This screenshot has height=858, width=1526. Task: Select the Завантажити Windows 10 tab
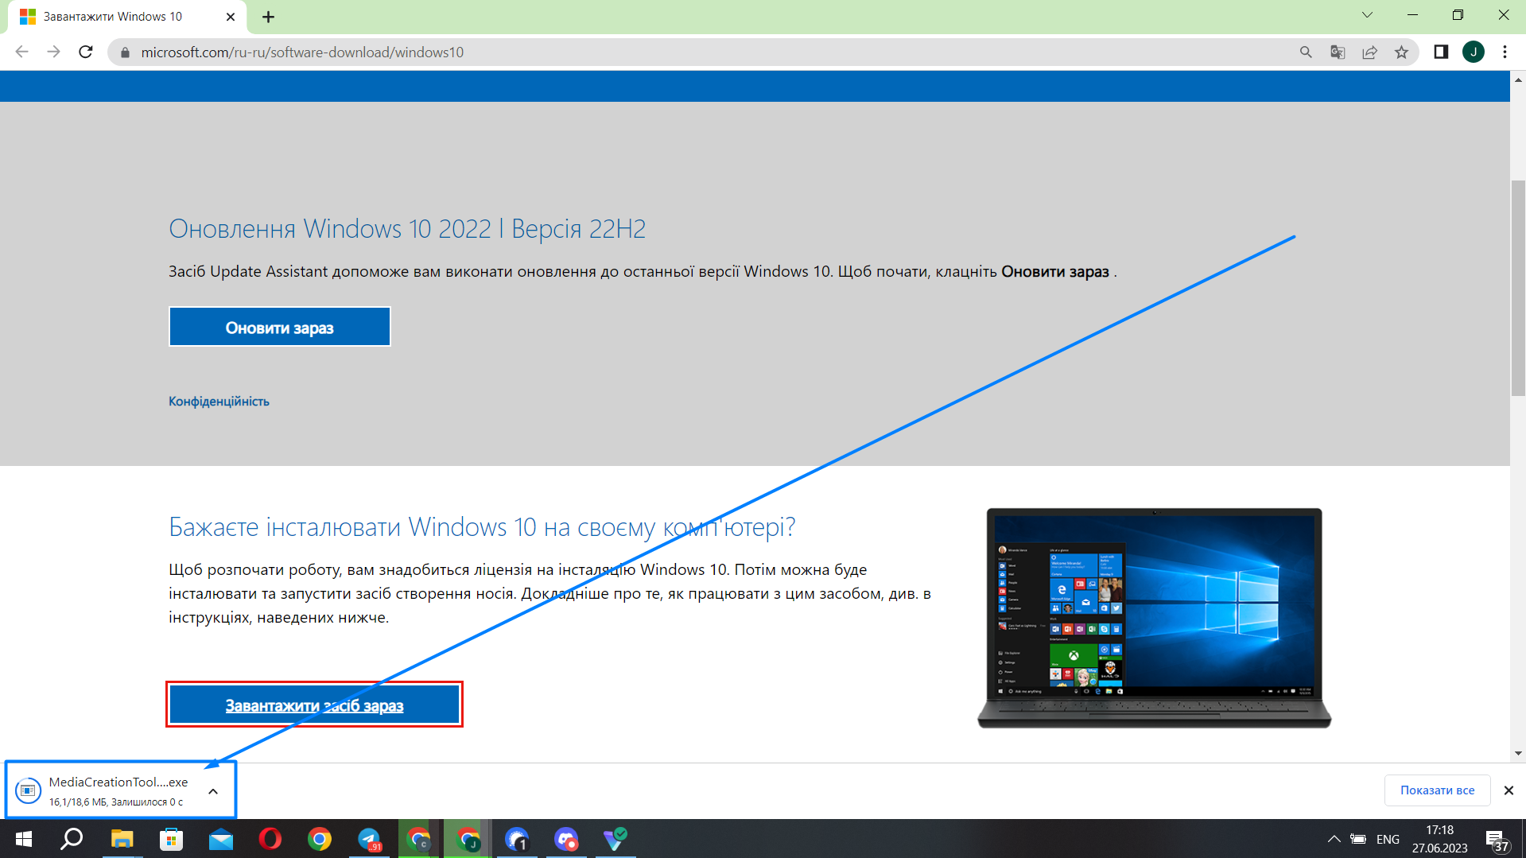pyautogui.click(x=127, y=17)
